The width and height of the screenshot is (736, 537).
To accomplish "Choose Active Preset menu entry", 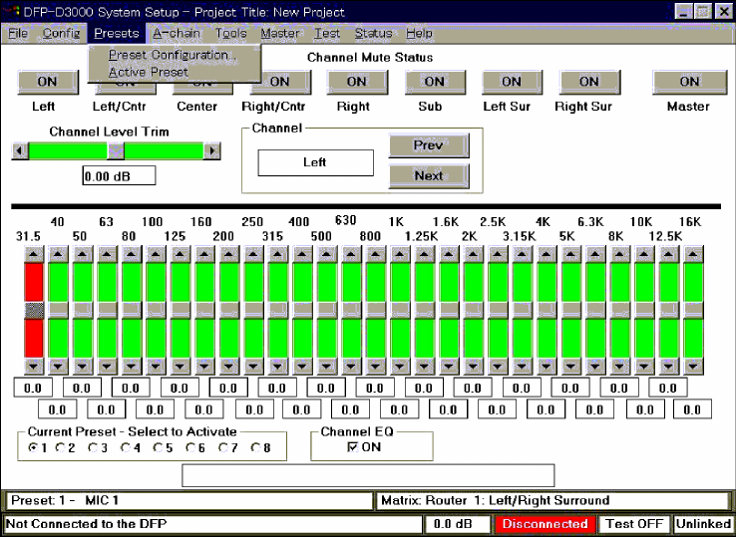I will pos(148,72).
